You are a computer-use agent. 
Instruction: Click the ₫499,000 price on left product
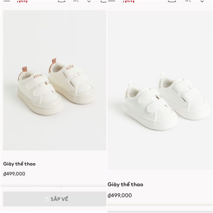[x=14, y=174]
